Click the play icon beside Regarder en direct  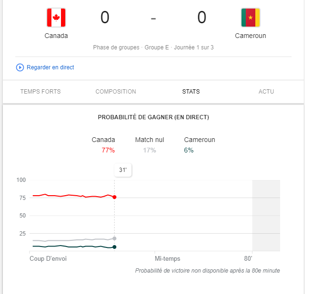[20, 67]
